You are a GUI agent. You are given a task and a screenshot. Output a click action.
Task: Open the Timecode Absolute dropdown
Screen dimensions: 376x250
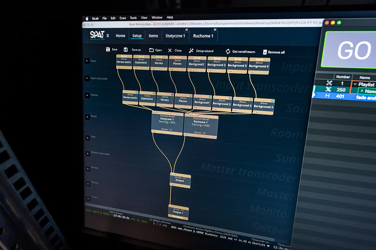(268, 246)
